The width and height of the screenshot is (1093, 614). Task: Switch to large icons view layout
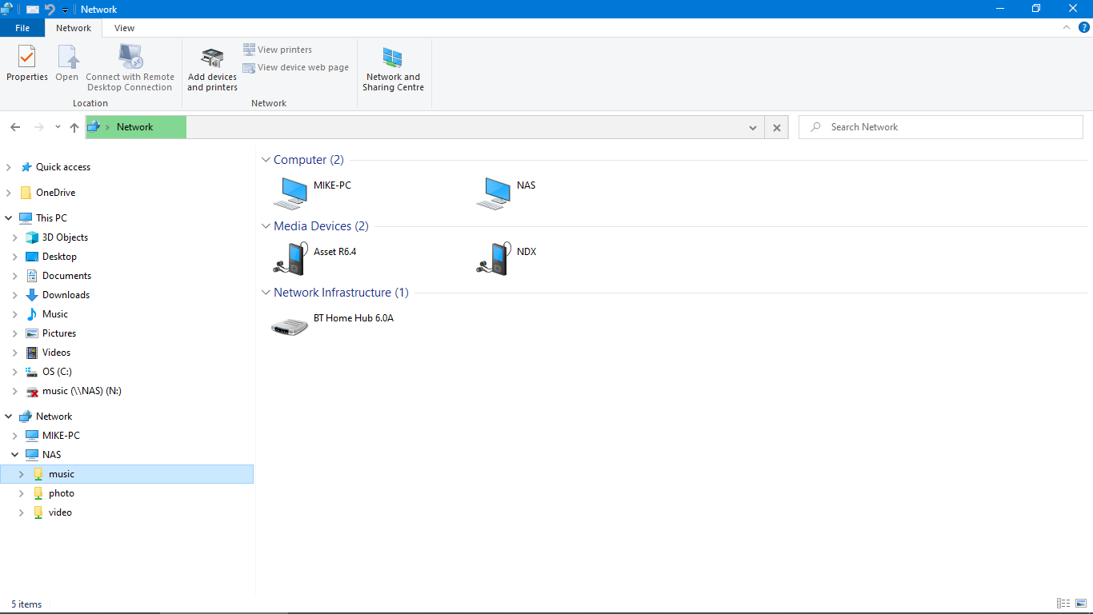click(x=1081, y=604)
